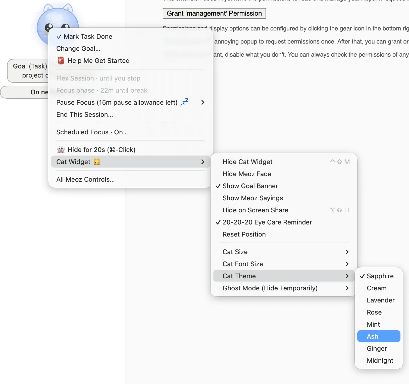Image resolution: width=409 pixels, height=384 pixels.
Task: Choose the Mint theme
Action: click(379, 324)
